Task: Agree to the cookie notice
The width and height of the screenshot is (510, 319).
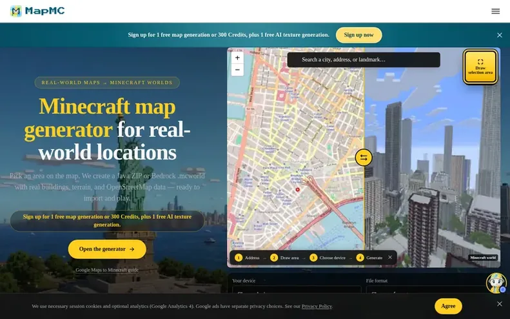Action: [448, 306]
